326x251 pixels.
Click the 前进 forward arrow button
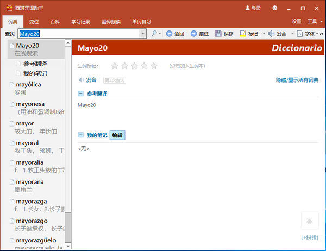194,34
